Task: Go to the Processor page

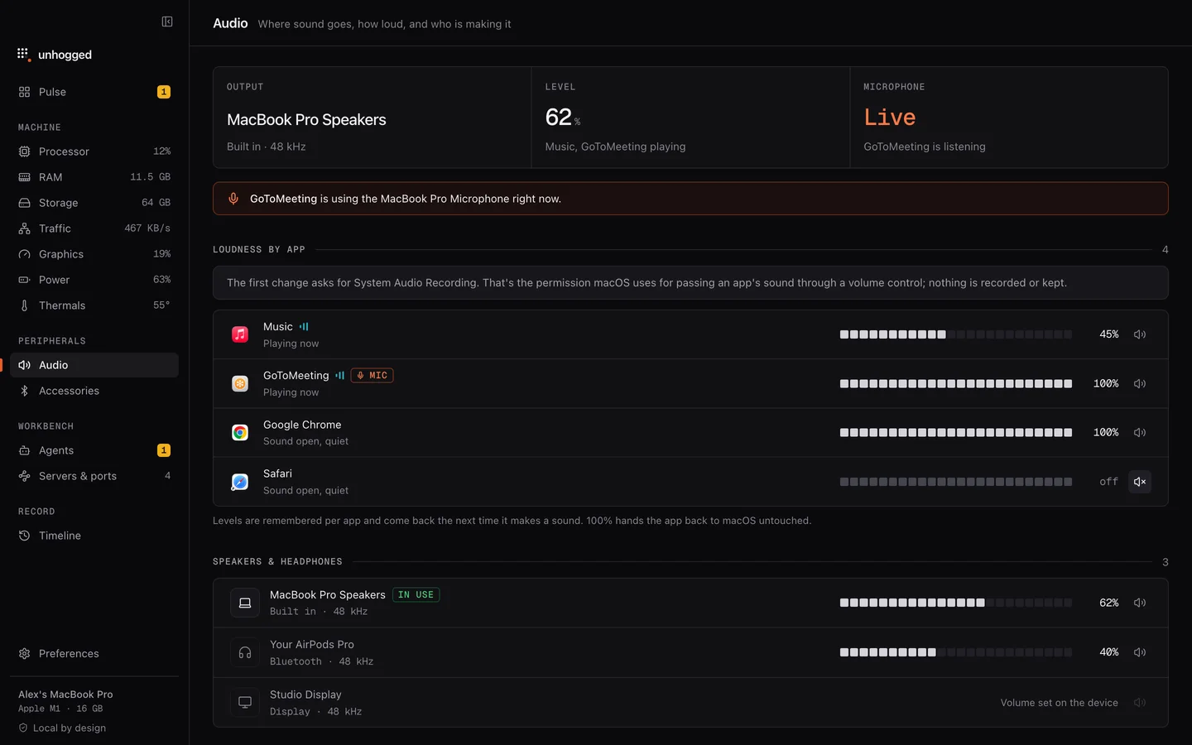Action: click(94, 151)
